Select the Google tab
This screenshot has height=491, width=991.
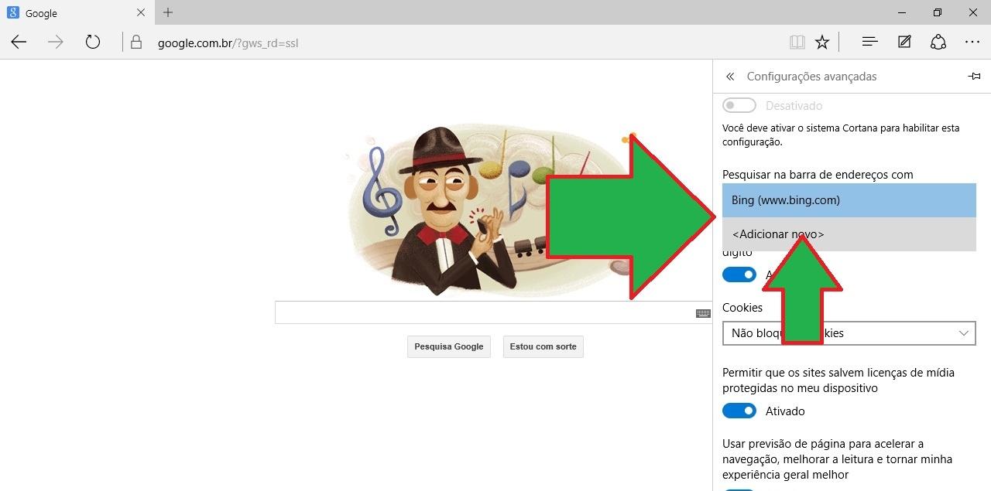70,13
